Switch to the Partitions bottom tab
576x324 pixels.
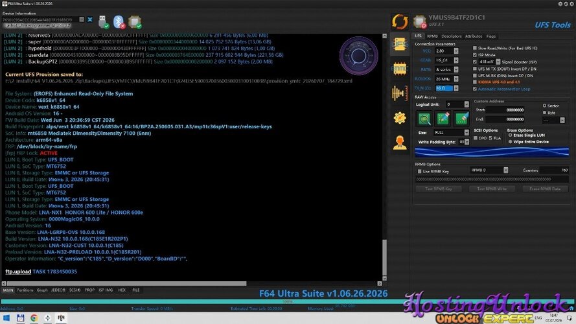[x=25, y=290]
